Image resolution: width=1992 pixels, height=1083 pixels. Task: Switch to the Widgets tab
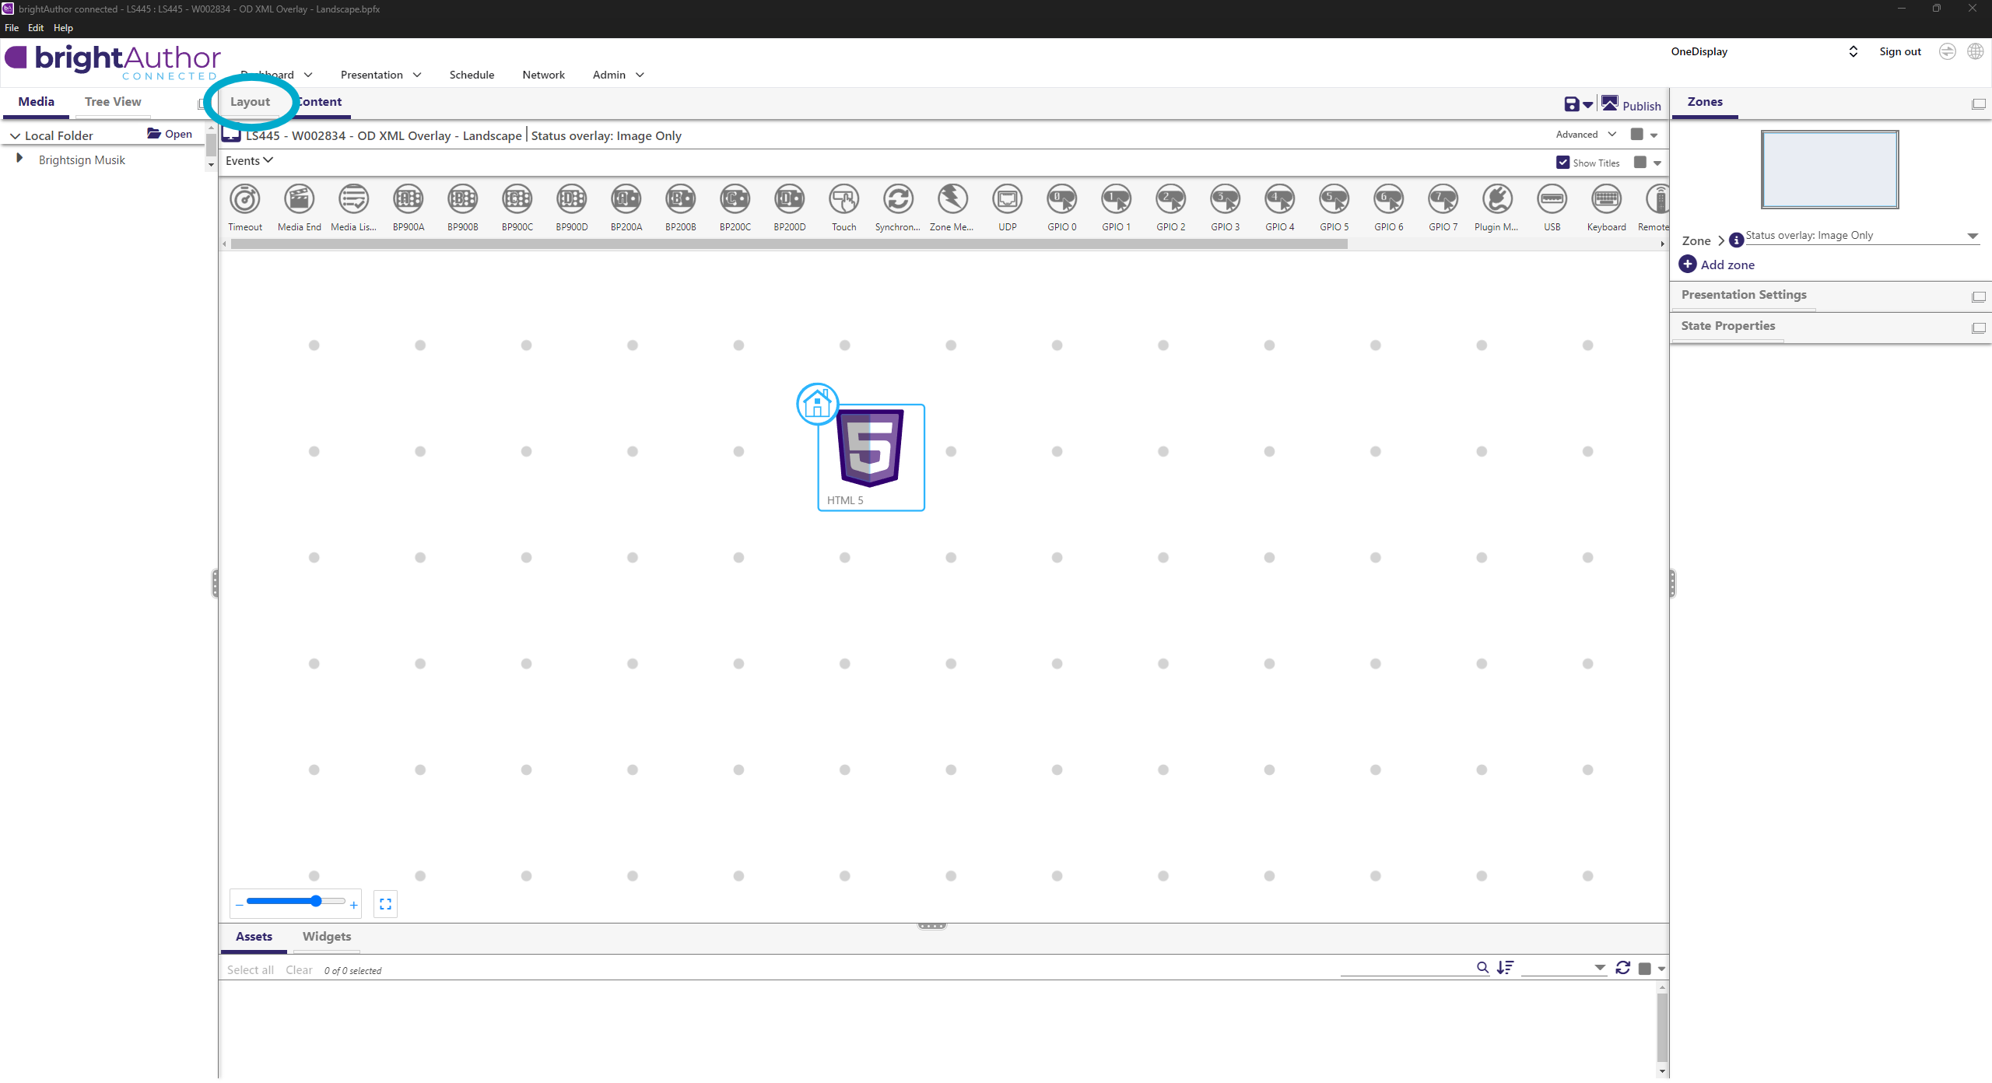326,937
